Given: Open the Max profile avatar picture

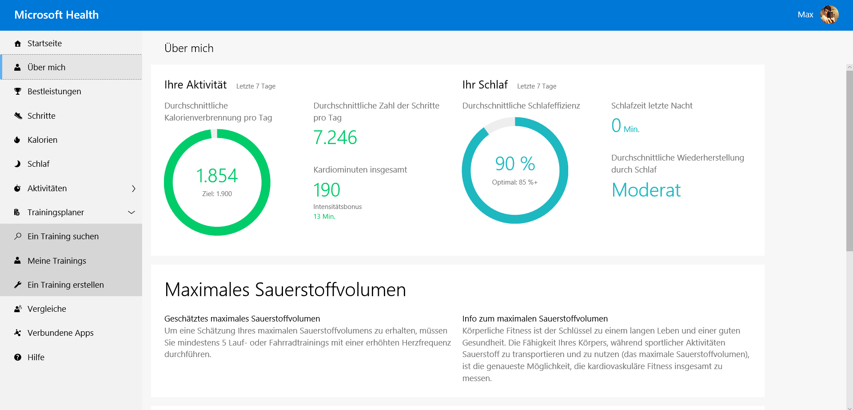Looking at the screenshot, I should point(829,15).
